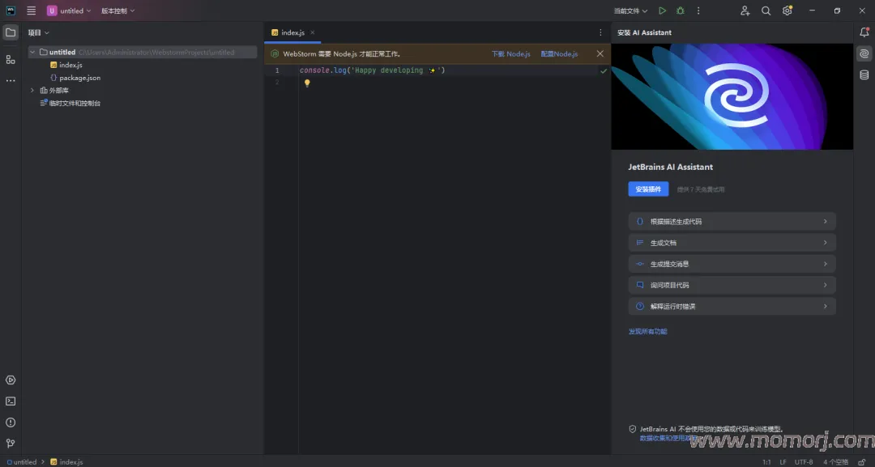
Task: Open notifications bell icon
Action: (x=864, y=32)
